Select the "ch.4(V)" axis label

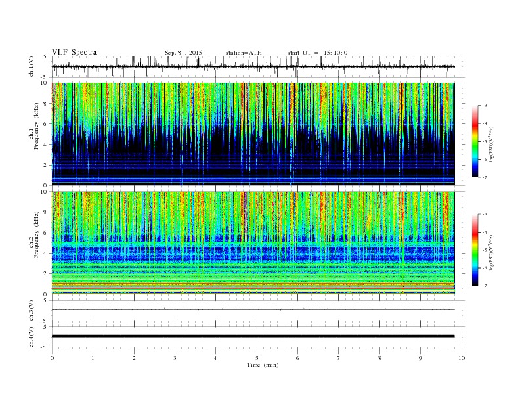pyautogui.click(x=32, y=337)
